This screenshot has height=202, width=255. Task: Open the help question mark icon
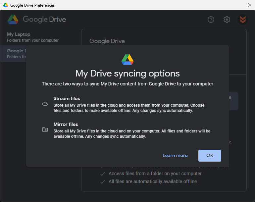211,20
